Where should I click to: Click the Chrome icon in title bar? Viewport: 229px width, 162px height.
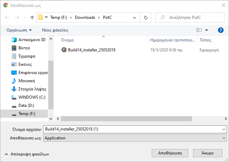6,5
